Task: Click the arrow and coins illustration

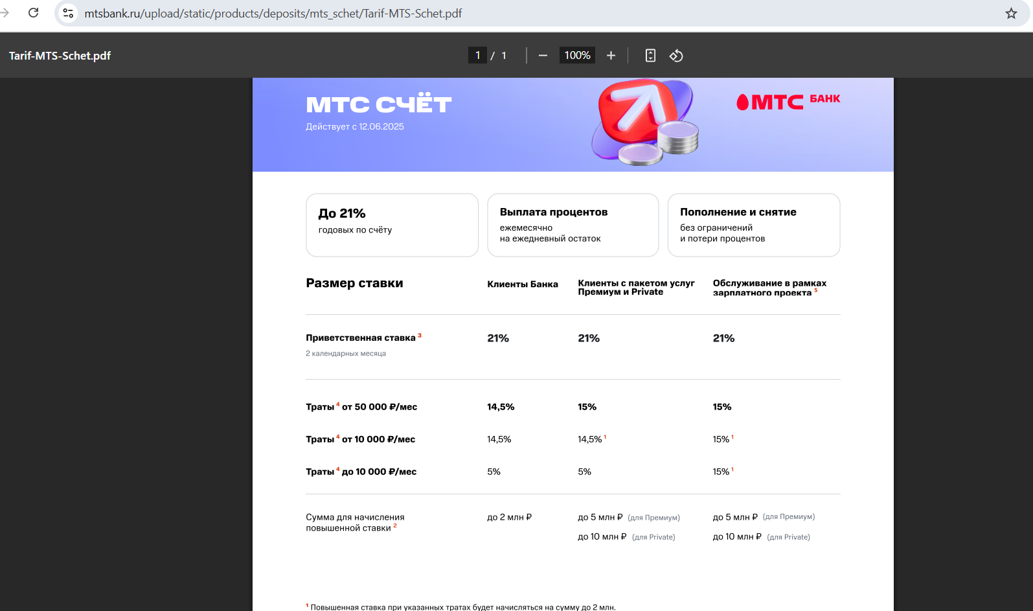Action: tap(645, 122)
